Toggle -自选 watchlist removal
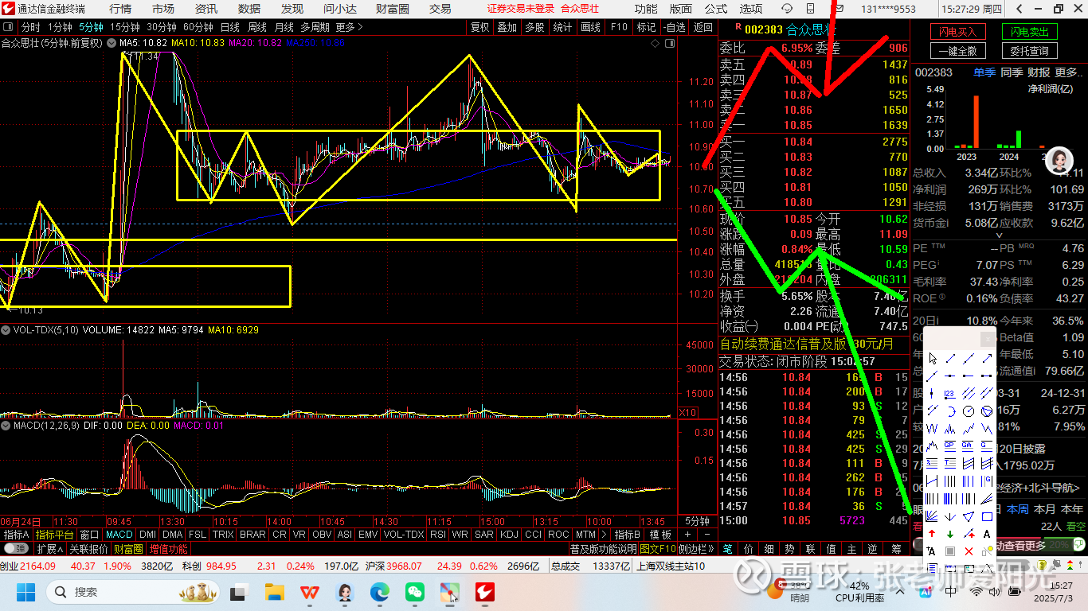This screenshot has width=1088, height=611. point(675,27)
